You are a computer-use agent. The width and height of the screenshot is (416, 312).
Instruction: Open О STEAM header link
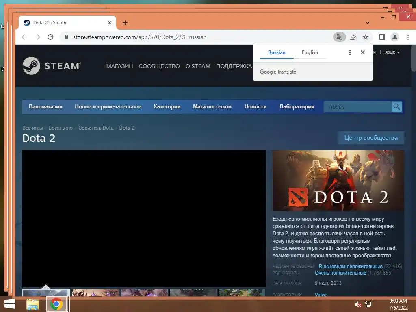click(x=198, y=66)
